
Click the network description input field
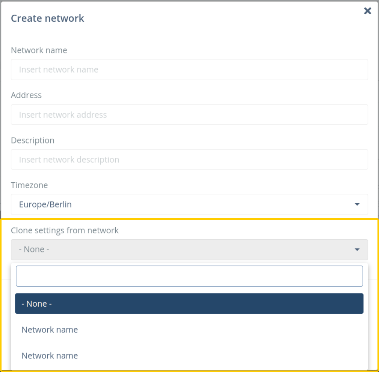(x=189, y=160)
